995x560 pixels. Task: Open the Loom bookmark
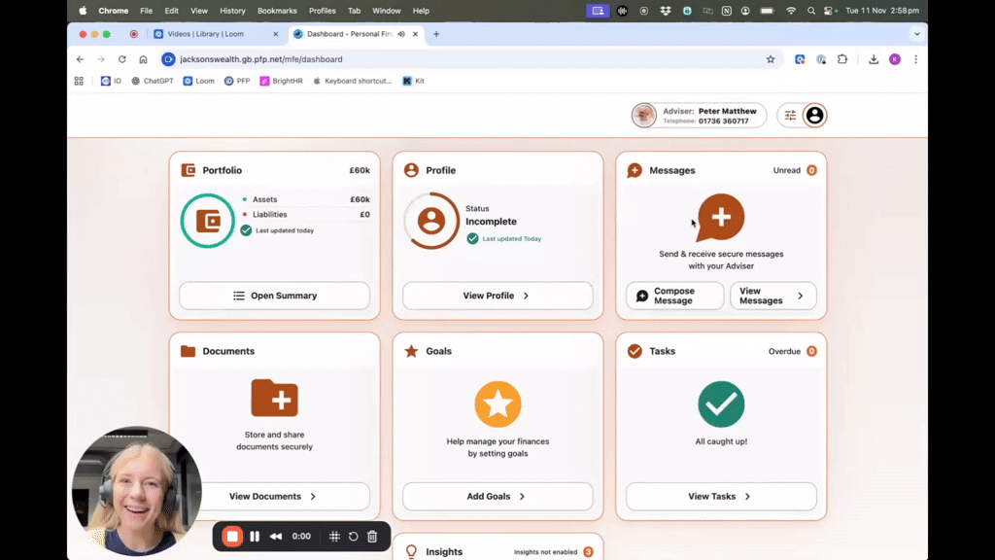pyautogui.click(x=198, y=82)
